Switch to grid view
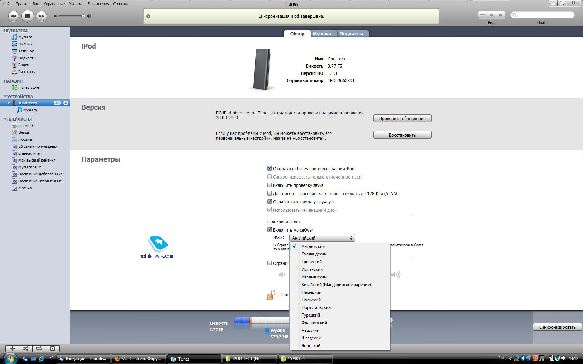The width and height of the screenshot is (583, 364). [491, 15]
